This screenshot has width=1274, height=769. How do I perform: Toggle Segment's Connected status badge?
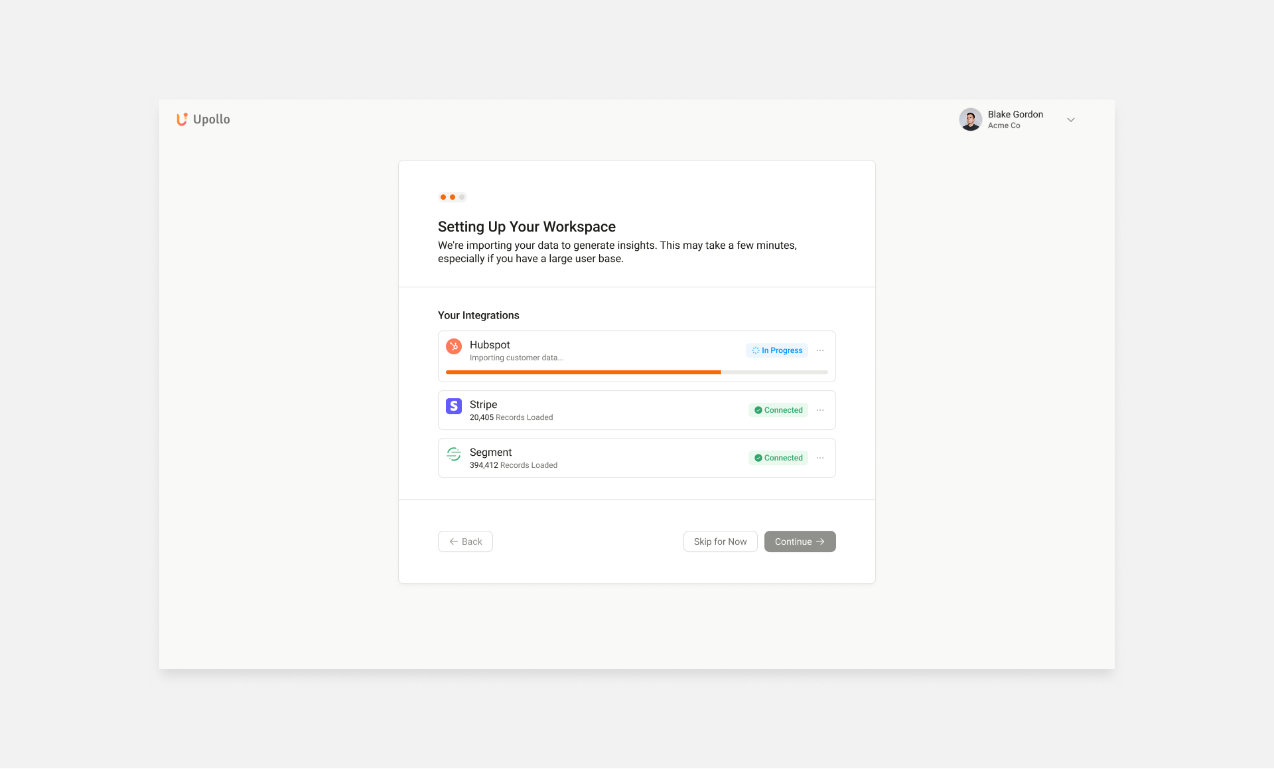(x=778, y=458)
